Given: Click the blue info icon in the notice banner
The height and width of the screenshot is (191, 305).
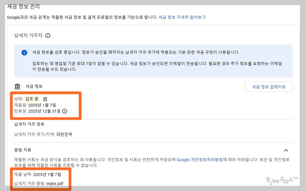Looking at the screenshot, I should click(24, 53).
